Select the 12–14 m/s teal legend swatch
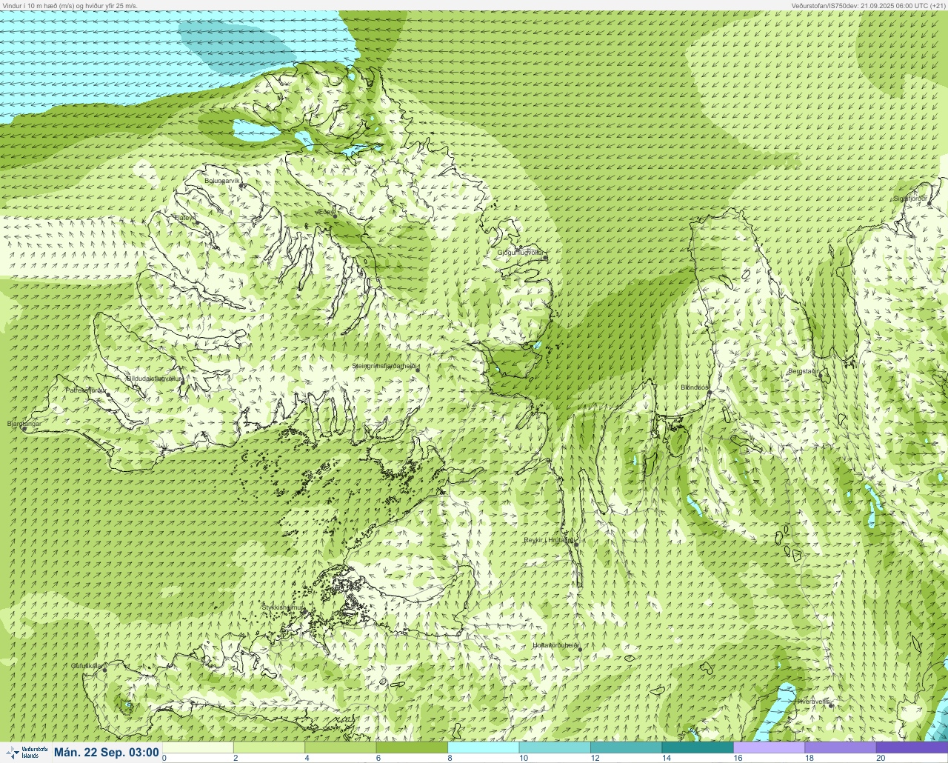 click(x=626, y=747)
